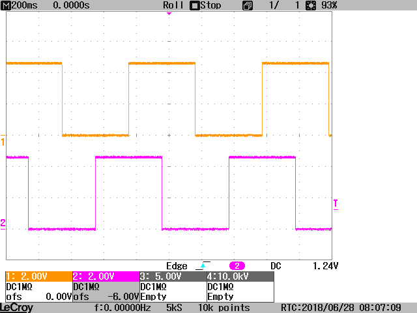
Task: Click the trigger source 2 badge
Action: point(237,265)
